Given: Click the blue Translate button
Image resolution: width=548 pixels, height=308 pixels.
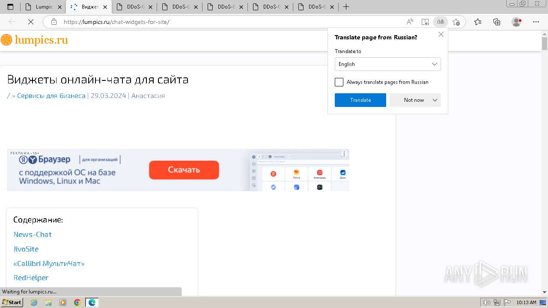Looking at the screenshot, I should [x=360, y=100].
